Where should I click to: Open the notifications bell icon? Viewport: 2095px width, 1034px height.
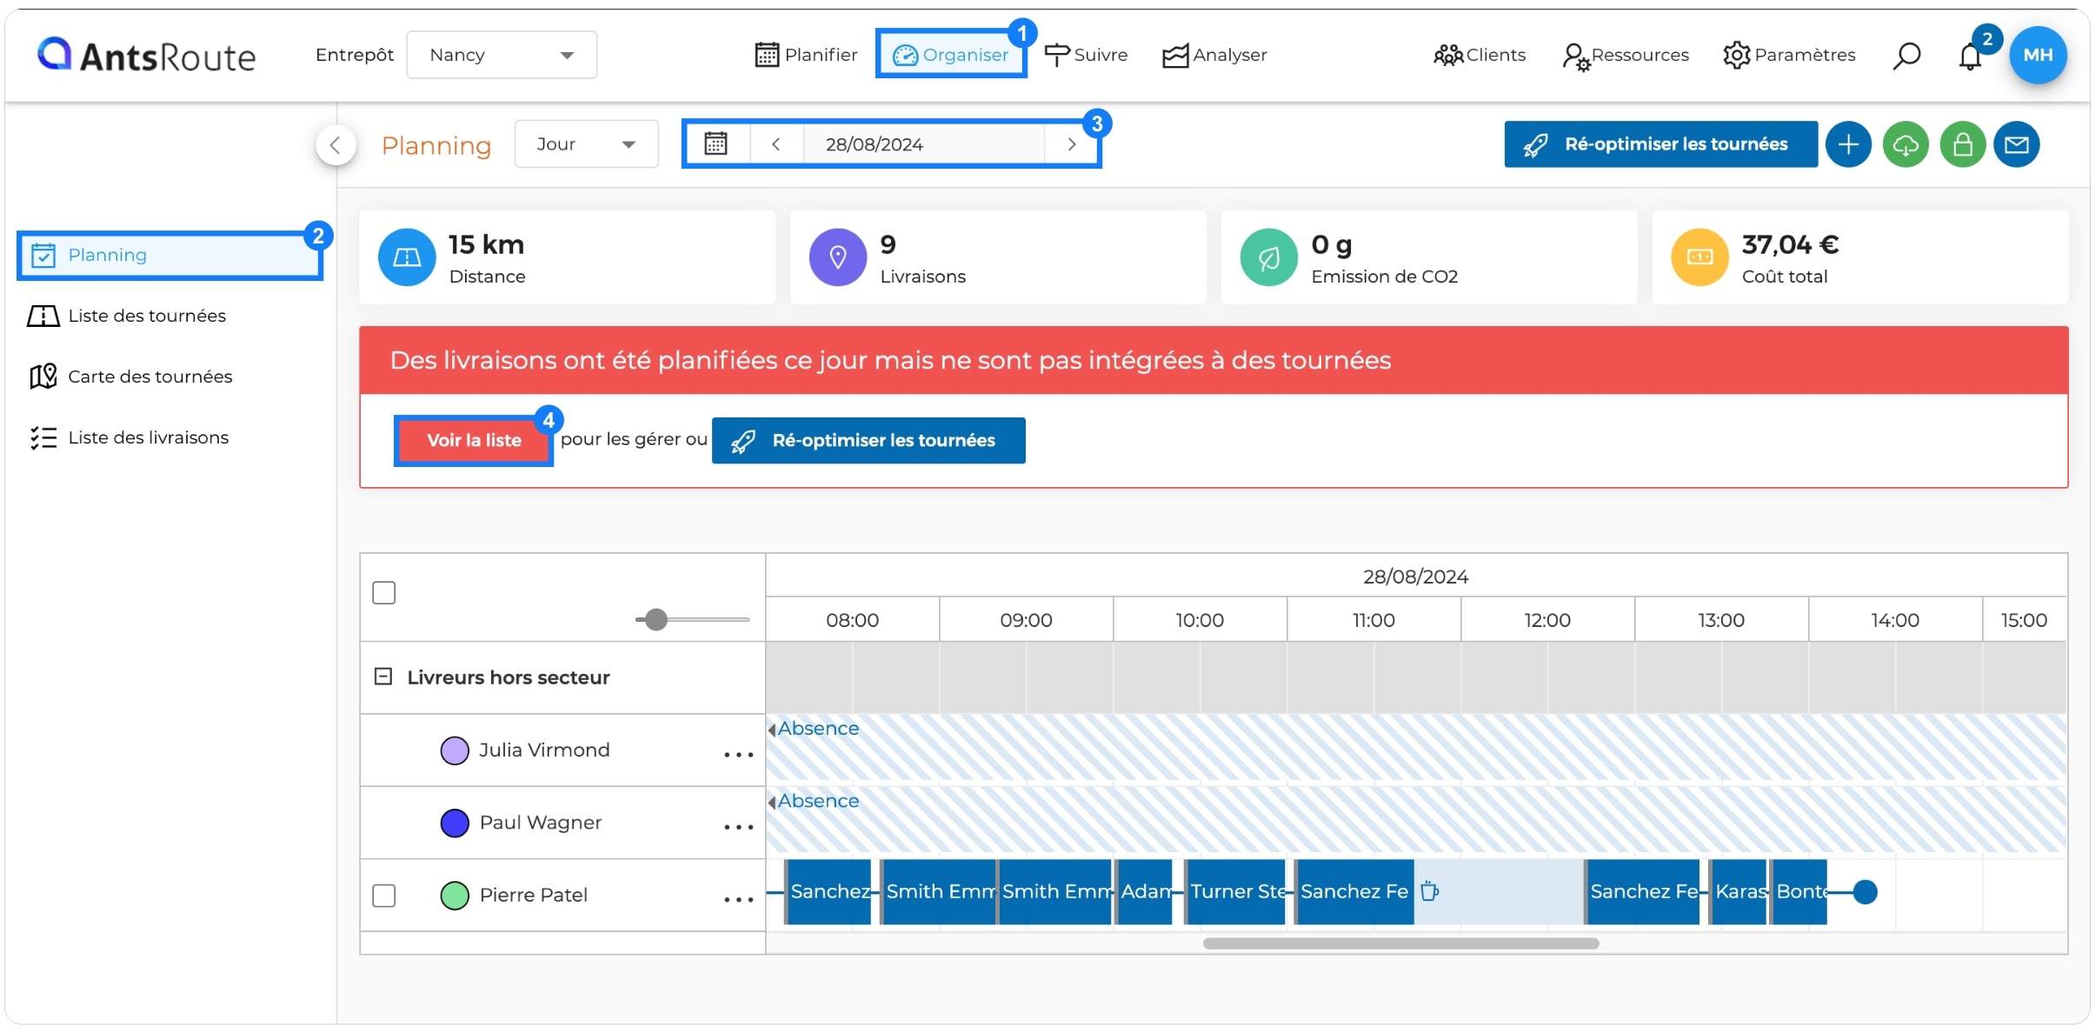point(1970,56)
